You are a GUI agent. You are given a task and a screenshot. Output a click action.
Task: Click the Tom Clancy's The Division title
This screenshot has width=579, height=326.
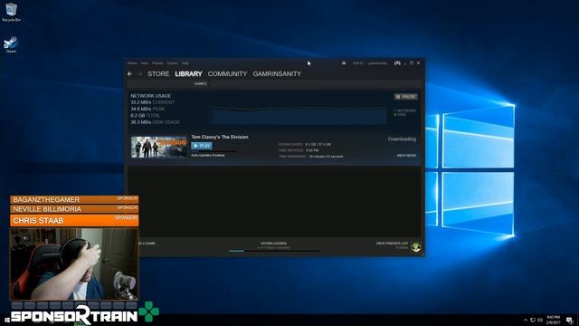(x=220, y=137)
